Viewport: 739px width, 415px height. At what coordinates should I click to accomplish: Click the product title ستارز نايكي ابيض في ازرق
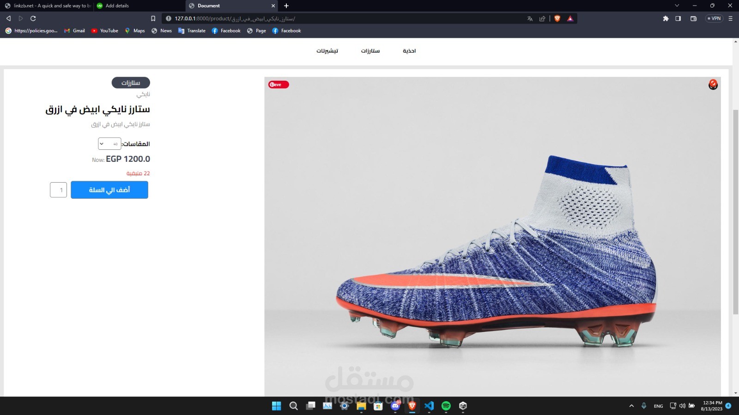pyautogui.click(x=97, y=109)
